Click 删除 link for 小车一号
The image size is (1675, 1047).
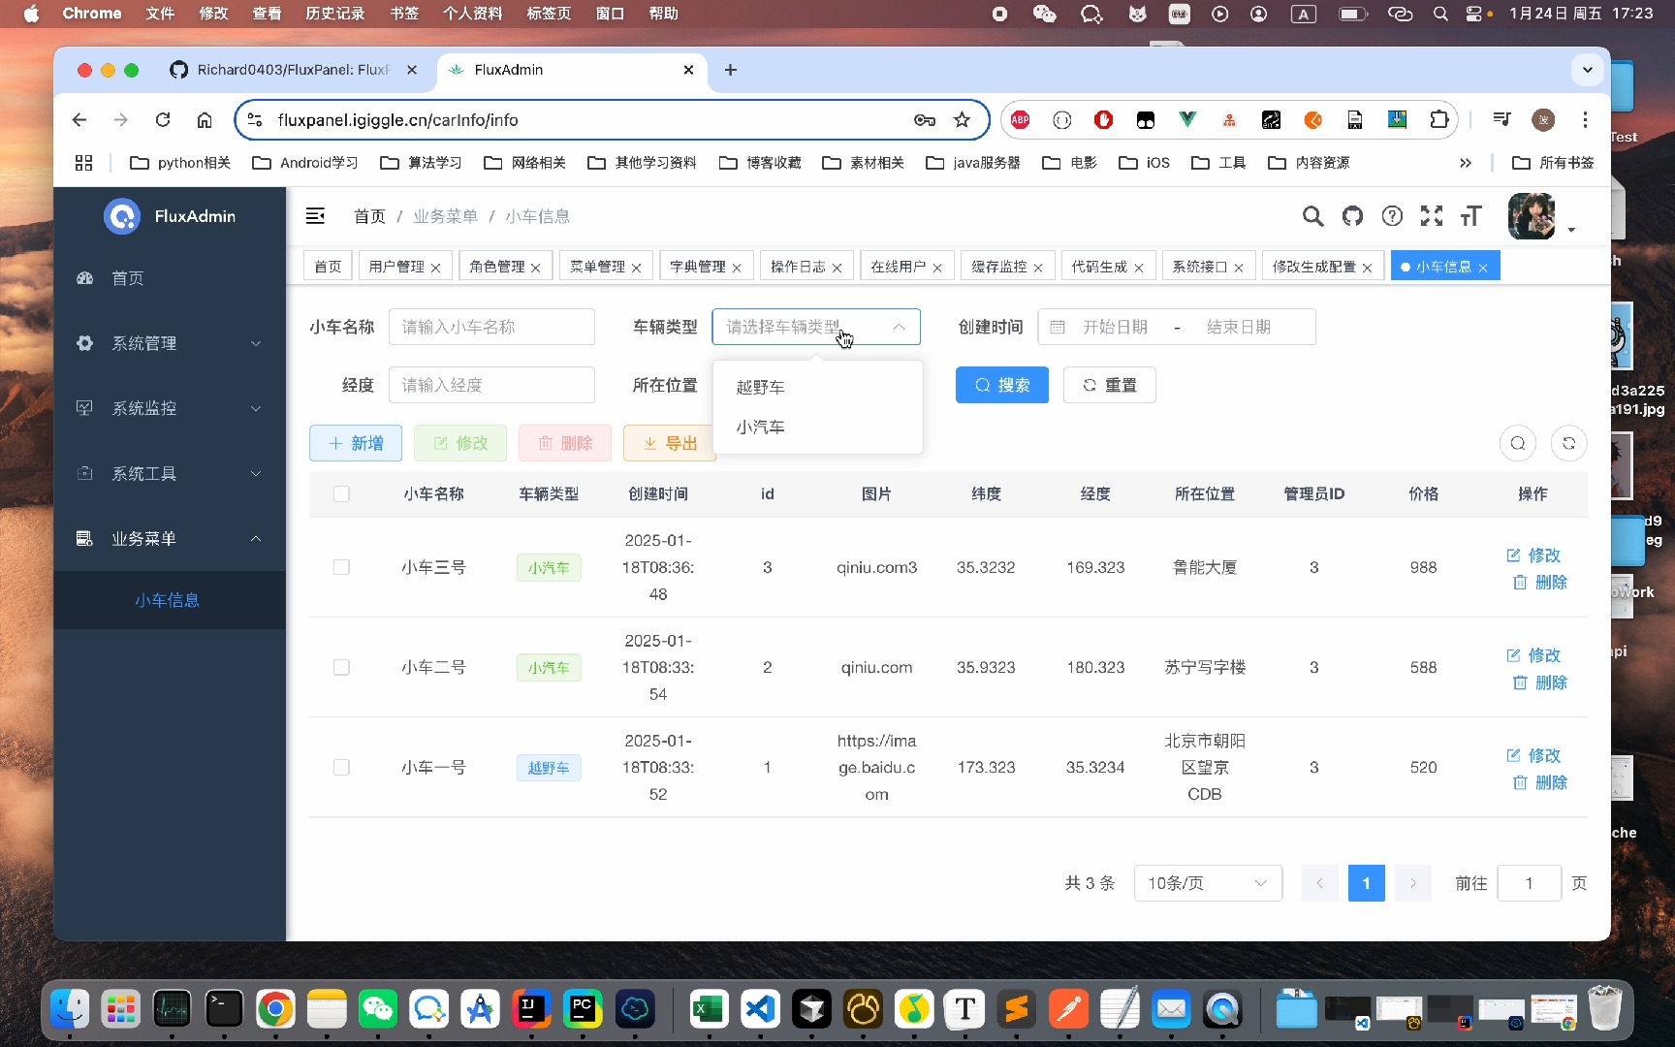coord(1539,782)
